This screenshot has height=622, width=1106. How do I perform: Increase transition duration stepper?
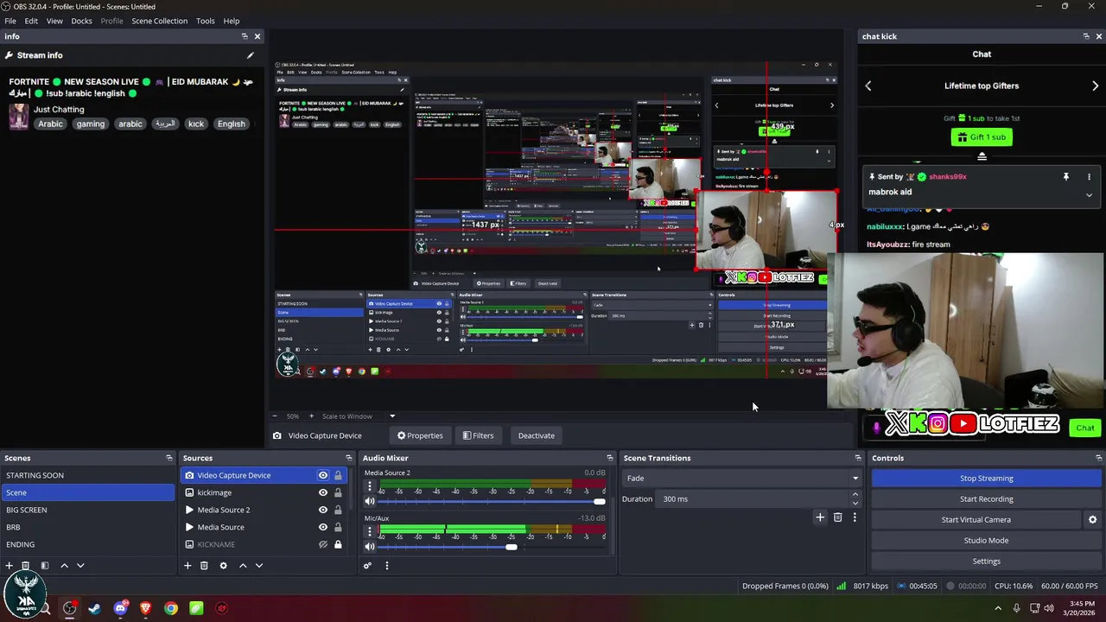point(855,495)
